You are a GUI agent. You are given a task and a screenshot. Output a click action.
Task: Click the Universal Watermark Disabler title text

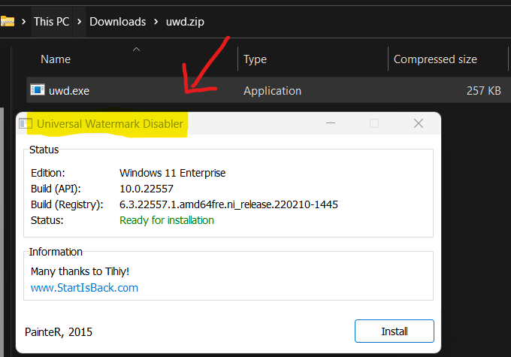(110, 123)
